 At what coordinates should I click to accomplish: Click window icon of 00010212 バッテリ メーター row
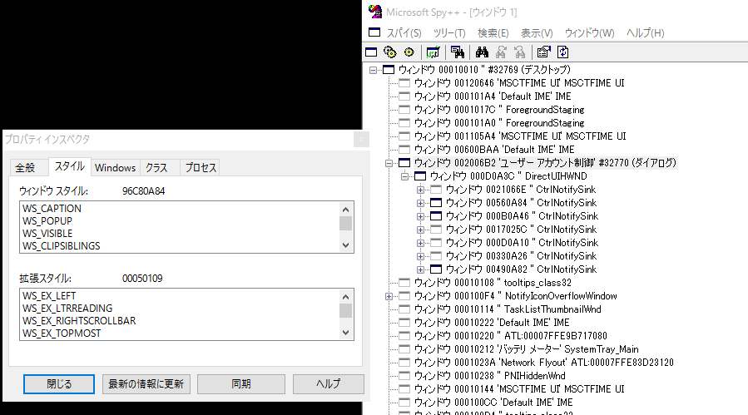(x=404, y=349)
